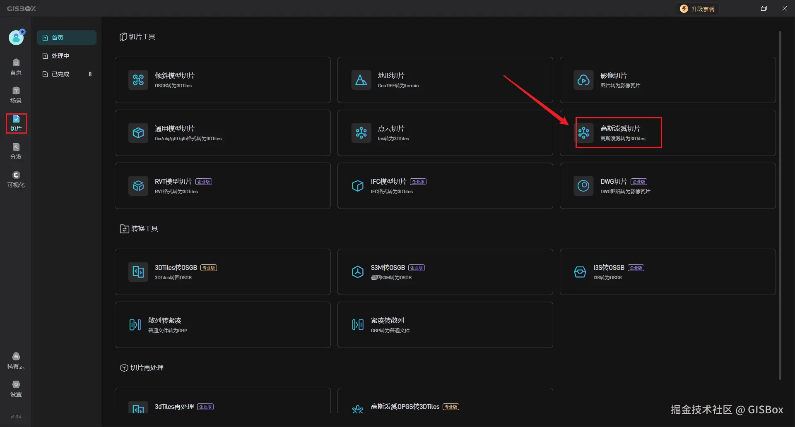The width and height of the screenshot is (795, 427).
Task: Click the DWG切片 icon
Action: [583, 186]
